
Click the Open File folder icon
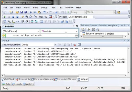coord(17,12)
